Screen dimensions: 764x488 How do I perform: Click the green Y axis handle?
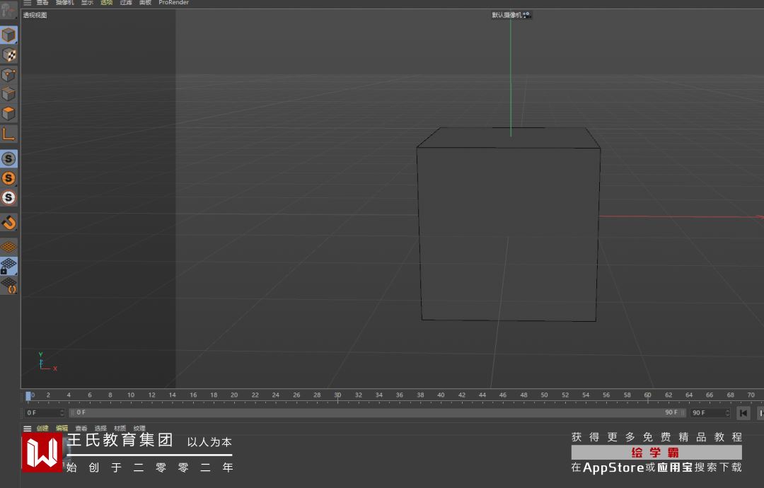click(x=511, y=78)
